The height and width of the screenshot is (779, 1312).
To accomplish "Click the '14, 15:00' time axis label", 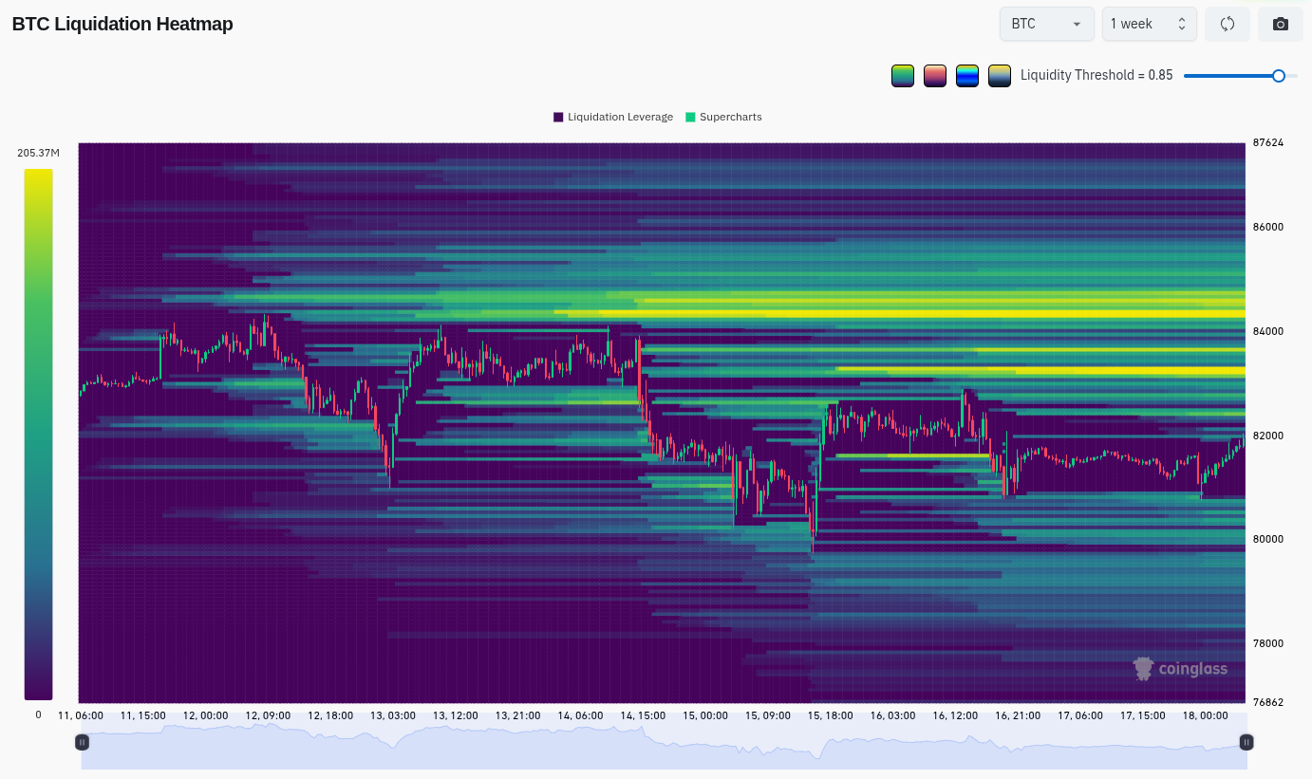I will click(x=643, y=715).
